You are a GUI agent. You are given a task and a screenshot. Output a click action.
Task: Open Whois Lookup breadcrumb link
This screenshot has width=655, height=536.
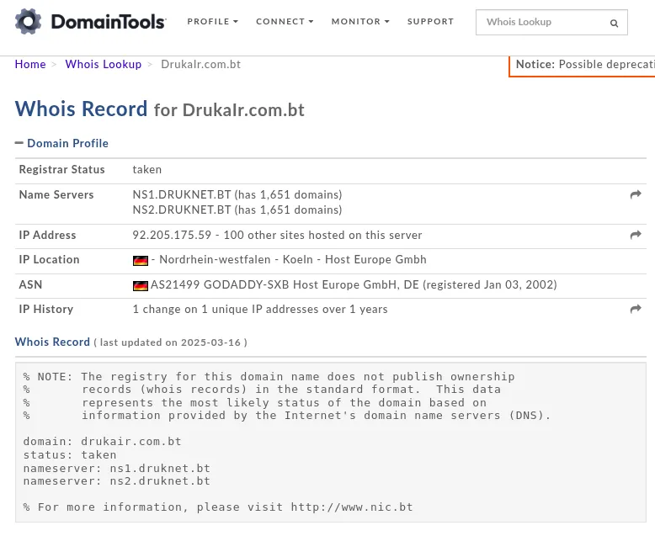pyautogui.click(x=104, y=64)
